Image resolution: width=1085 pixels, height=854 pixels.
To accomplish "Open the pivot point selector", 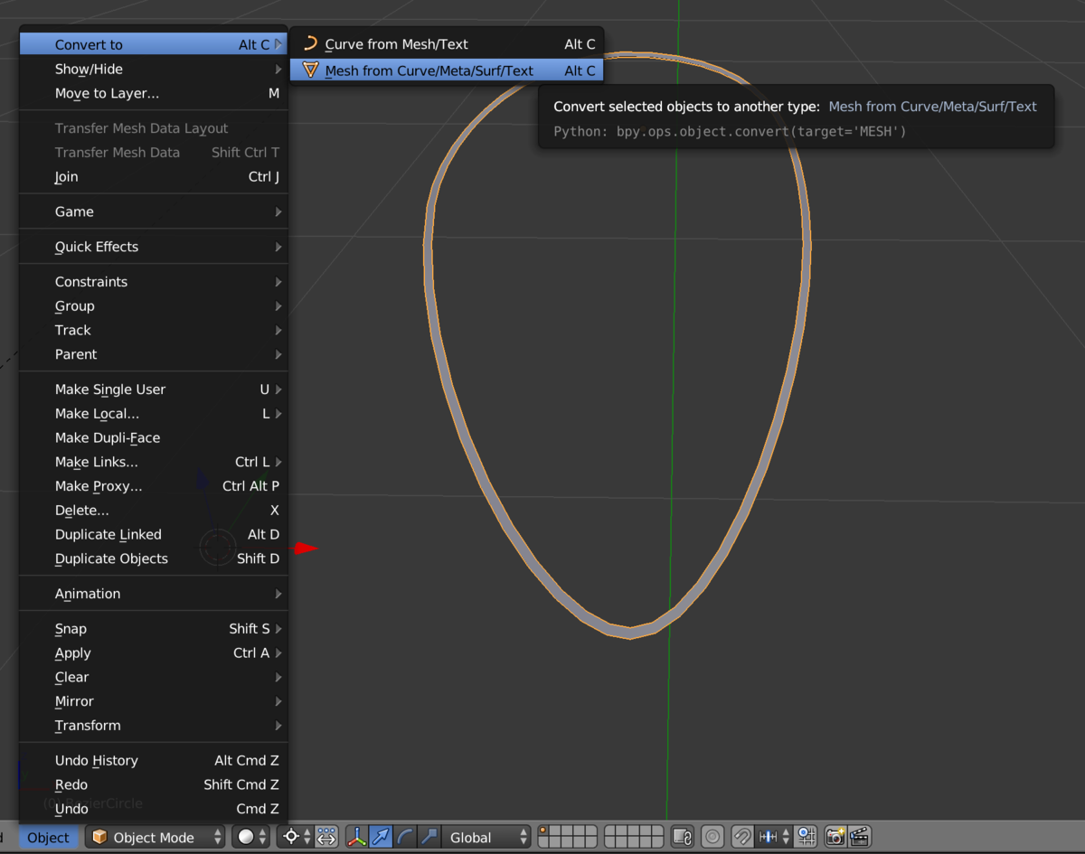I will [296, 838].
